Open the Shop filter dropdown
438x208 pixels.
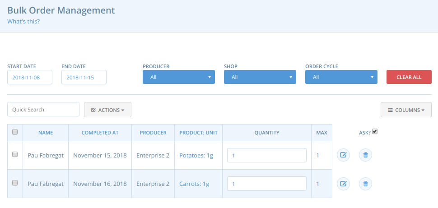[260, 77]
